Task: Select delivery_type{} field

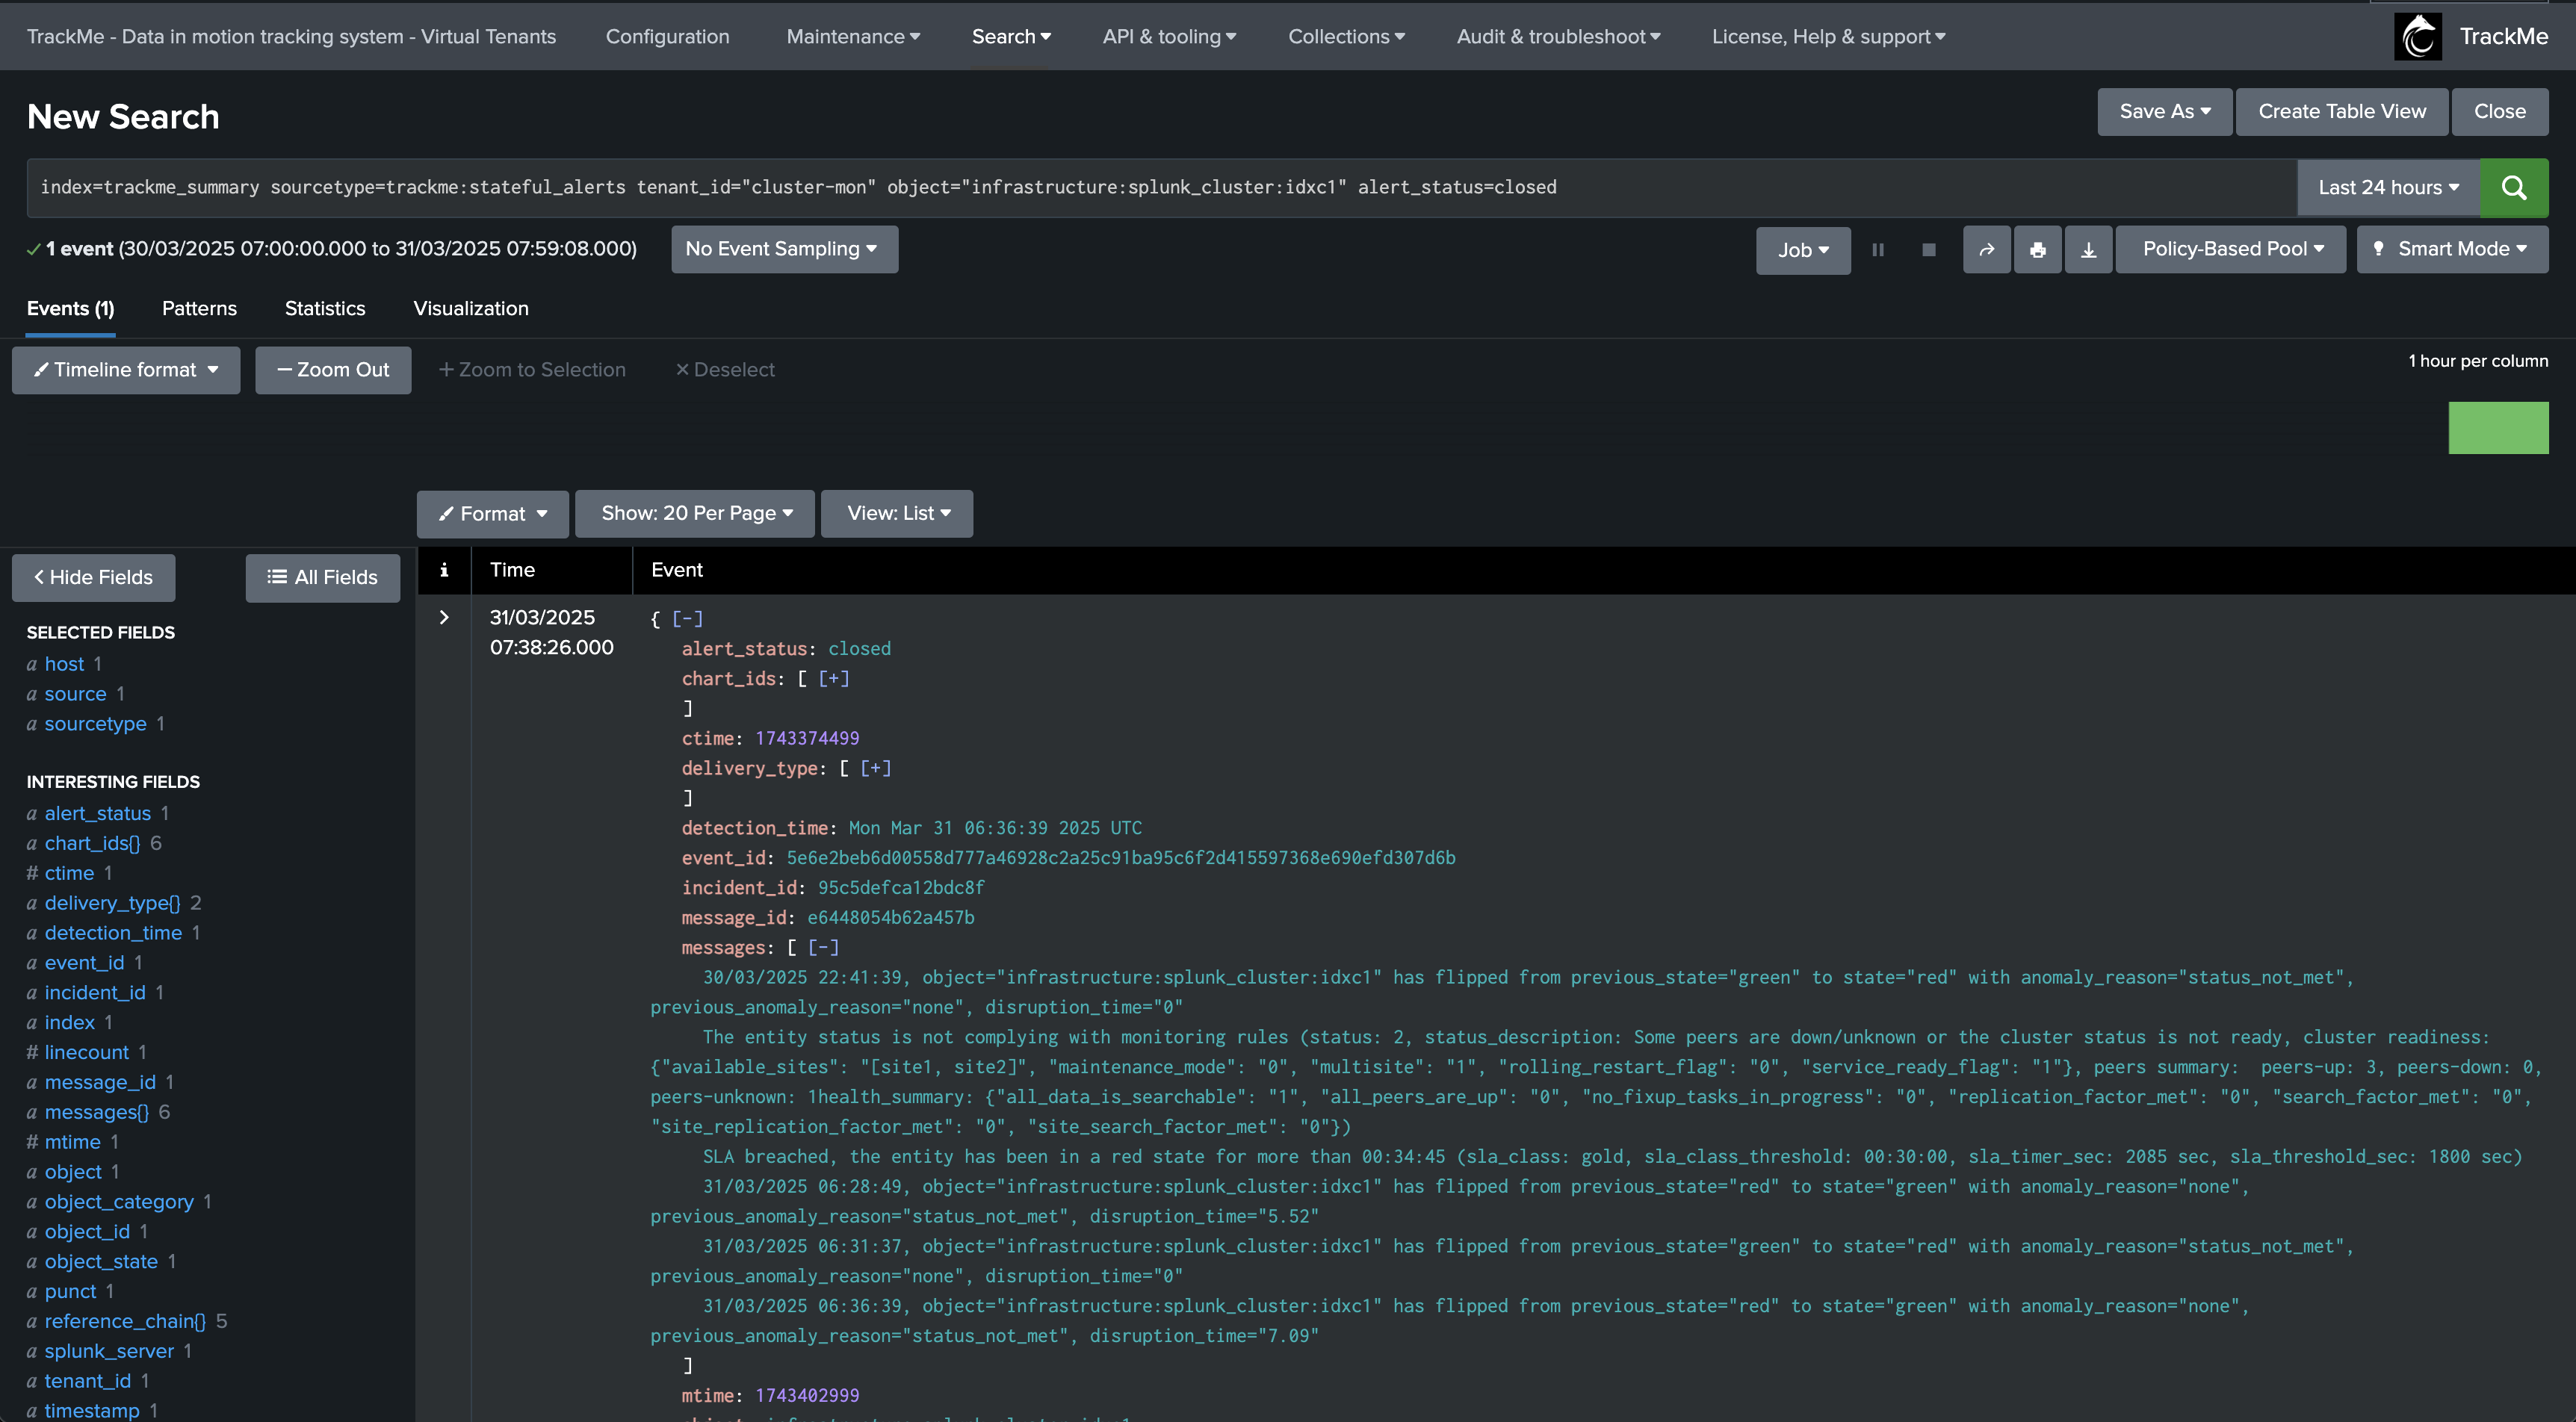Action: (112, 903)
